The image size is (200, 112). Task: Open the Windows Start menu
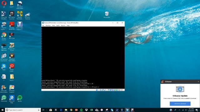pos(2,110)
